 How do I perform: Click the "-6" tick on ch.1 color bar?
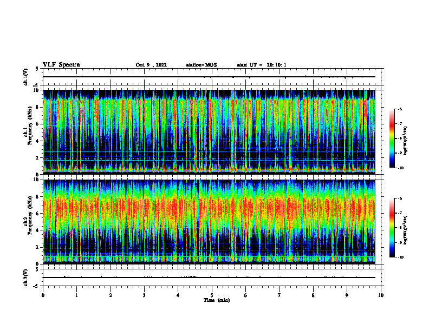(400, 109)
